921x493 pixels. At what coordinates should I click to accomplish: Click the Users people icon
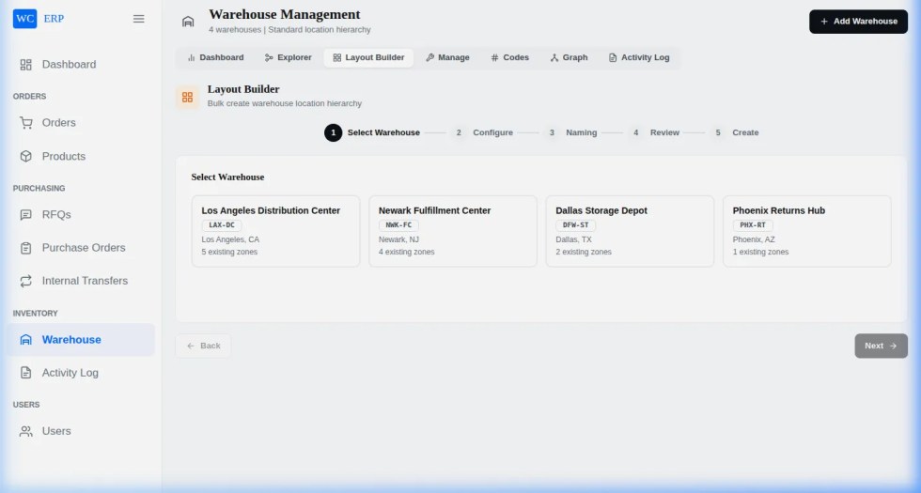point(26,431)
